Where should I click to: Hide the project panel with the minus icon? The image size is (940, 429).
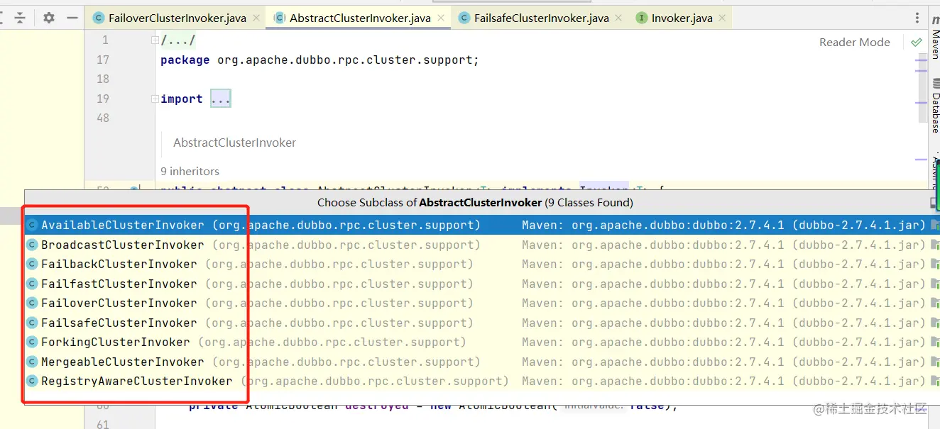(x=72, y=18)
